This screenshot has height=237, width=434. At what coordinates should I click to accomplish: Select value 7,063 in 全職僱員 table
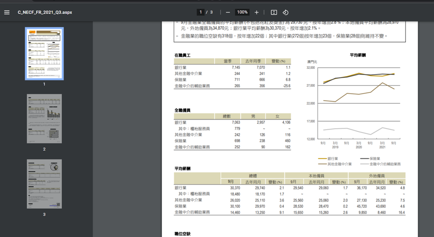tap(236, 122)
